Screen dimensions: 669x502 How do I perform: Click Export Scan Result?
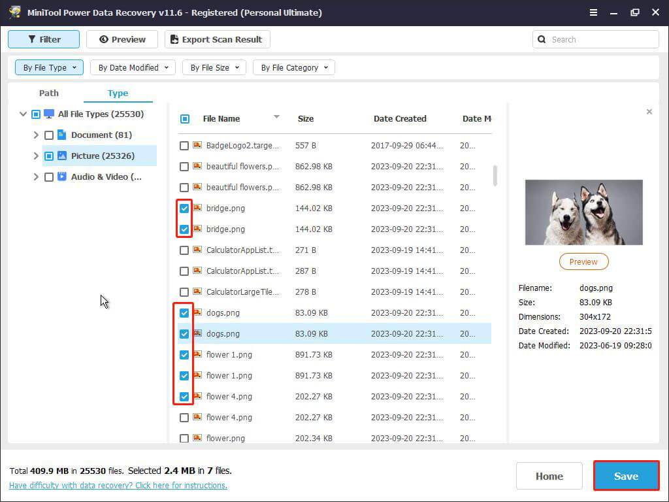pyautogui.click(x=217, y=39)
